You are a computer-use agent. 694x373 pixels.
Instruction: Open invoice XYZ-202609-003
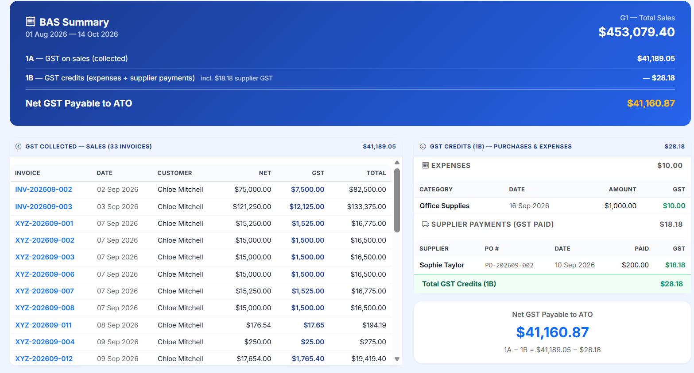point(45,257)
